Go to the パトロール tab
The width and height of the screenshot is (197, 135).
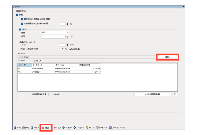[x=79, y=128]
